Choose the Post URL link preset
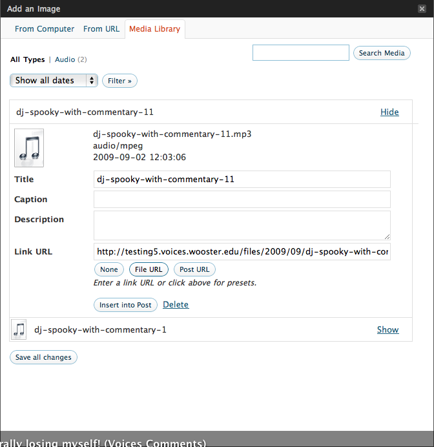Image resolution: width=434 pixels, height=447 pixels. click(194, 269)
